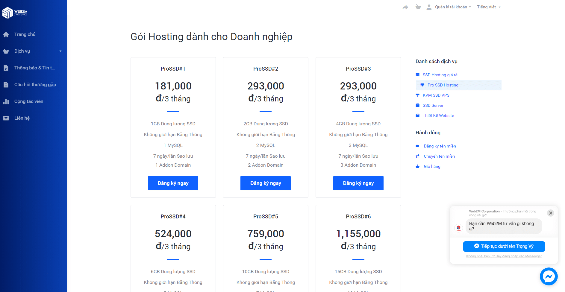Select Pro SSD Hosting in service list
565x292 pixels.
pyautogui.click(x=443, y=85)
